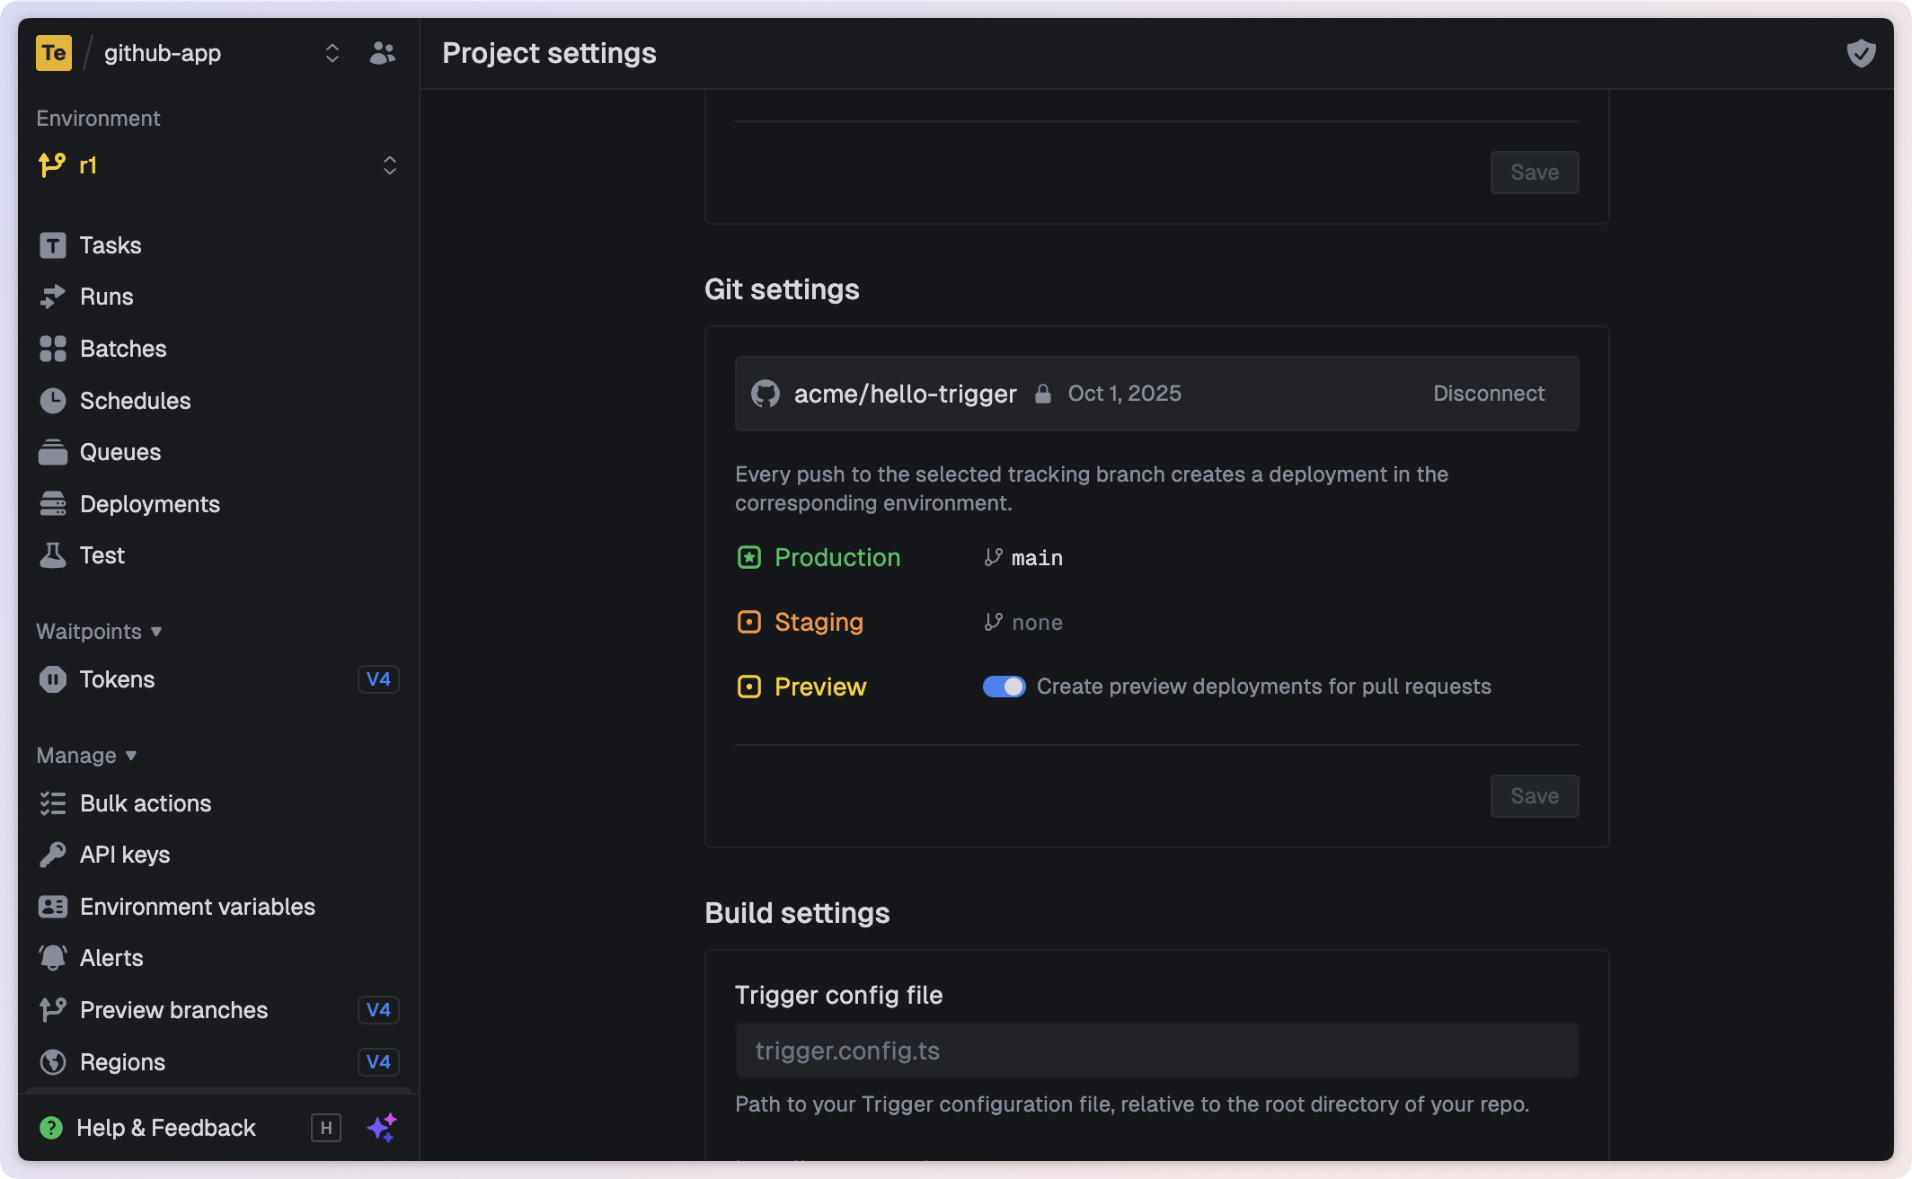Select Preview branches in the sidebar

click(x=173, y=1009)
